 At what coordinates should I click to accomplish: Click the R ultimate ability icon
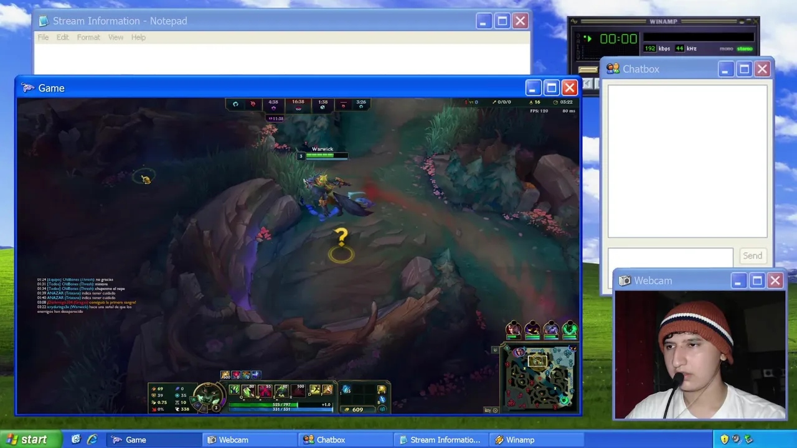pyautogui.click(x=298, y=391)
